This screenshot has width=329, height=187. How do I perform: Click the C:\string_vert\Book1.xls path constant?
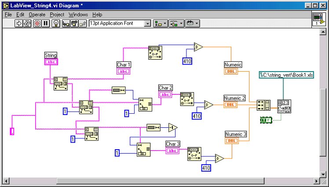pos(287,75)
